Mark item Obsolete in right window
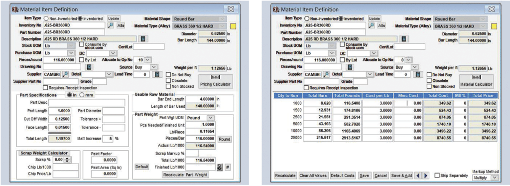This screenshot has height=186, width=510. [429, 81]
